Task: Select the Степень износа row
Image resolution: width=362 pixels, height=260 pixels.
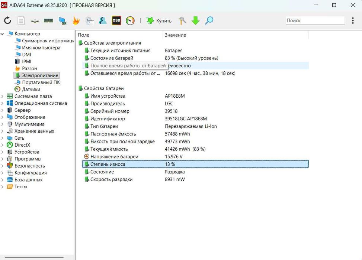Action: tap(195, 164)
